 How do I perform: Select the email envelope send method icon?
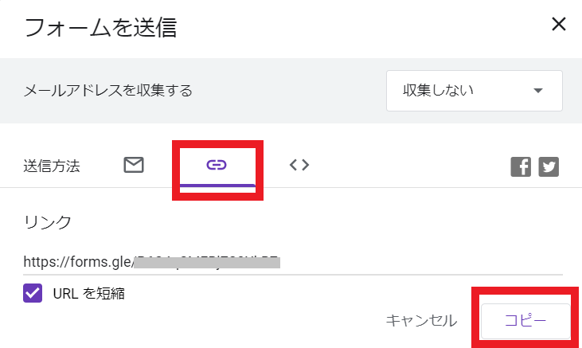(x=134, y=165)
